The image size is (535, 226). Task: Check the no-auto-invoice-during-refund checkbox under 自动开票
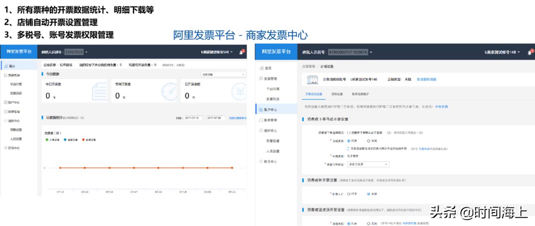tap(349, 149)
